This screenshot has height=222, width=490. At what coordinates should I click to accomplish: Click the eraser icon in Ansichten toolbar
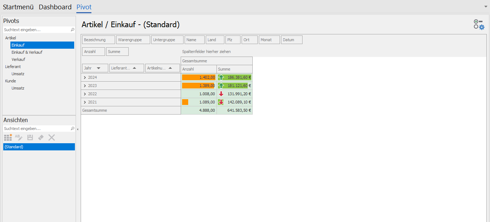(x=41, y=137)
